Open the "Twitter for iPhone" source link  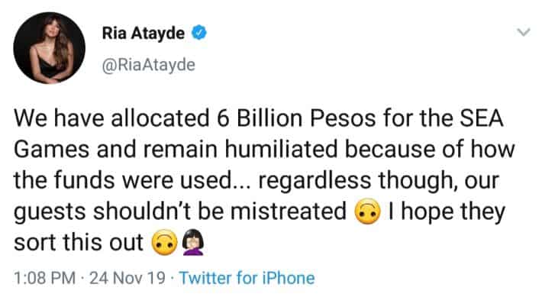247,278
